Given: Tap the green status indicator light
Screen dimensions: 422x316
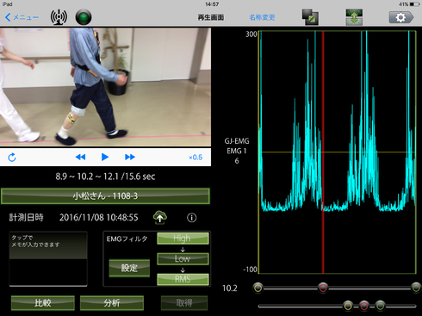Looking at the screenshot, I should pos(84,17).
